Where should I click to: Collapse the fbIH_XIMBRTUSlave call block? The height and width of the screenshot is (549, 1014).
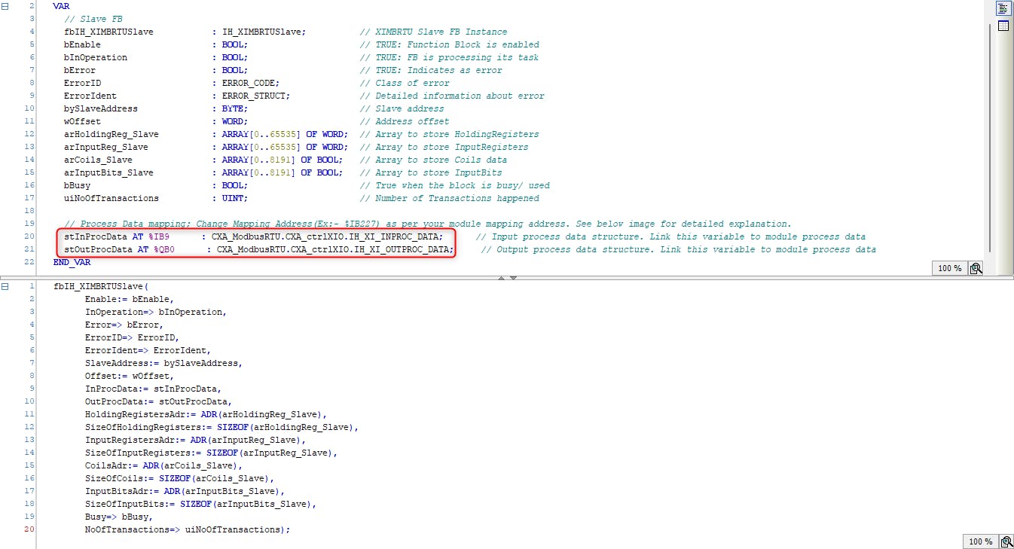coord(6,286)
